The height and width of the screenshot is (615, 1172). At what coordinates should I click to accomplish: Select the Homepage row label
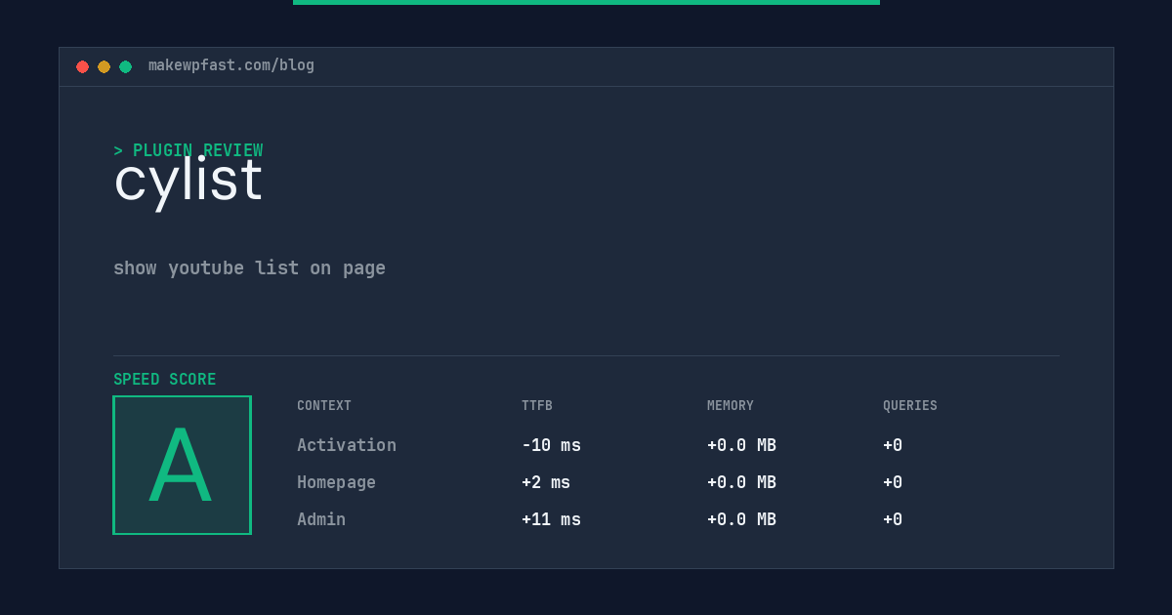pyautogui.click(x=336, y=482)
